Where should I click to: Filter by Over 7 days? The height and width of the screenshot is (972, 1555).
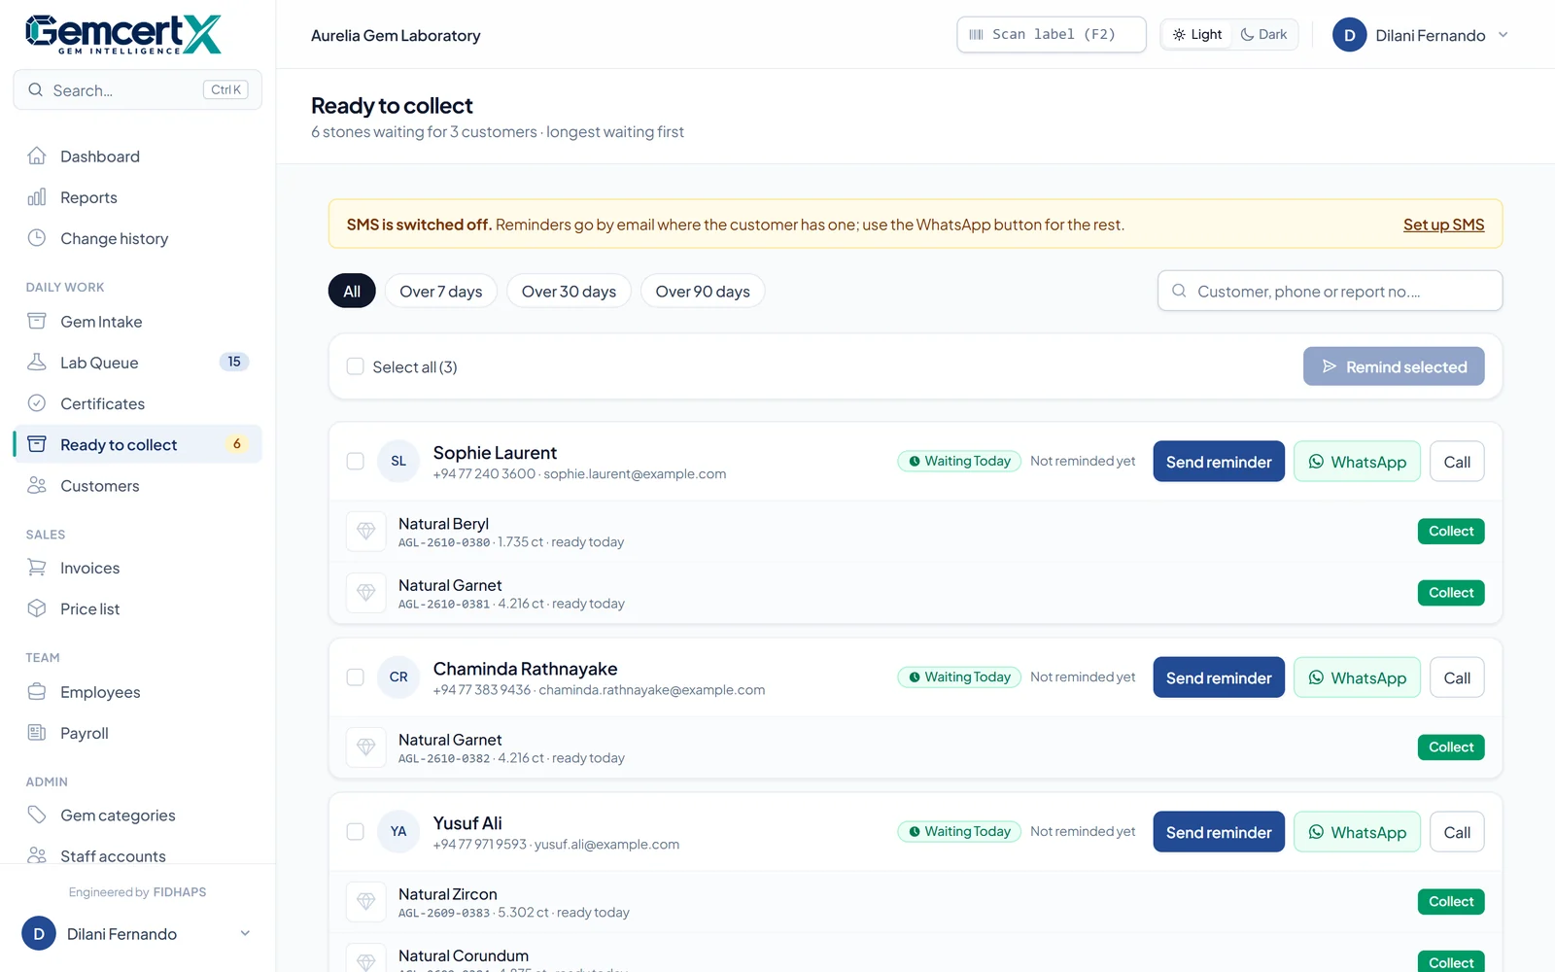point(441,292)
